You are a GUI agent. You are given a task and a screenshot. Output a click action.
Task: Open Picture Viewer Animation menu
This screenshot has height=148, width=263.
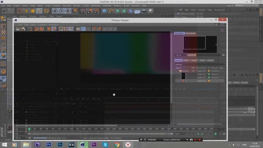53,25
